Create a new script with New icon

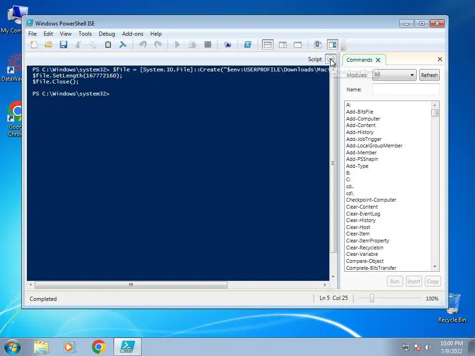[33, 45]
